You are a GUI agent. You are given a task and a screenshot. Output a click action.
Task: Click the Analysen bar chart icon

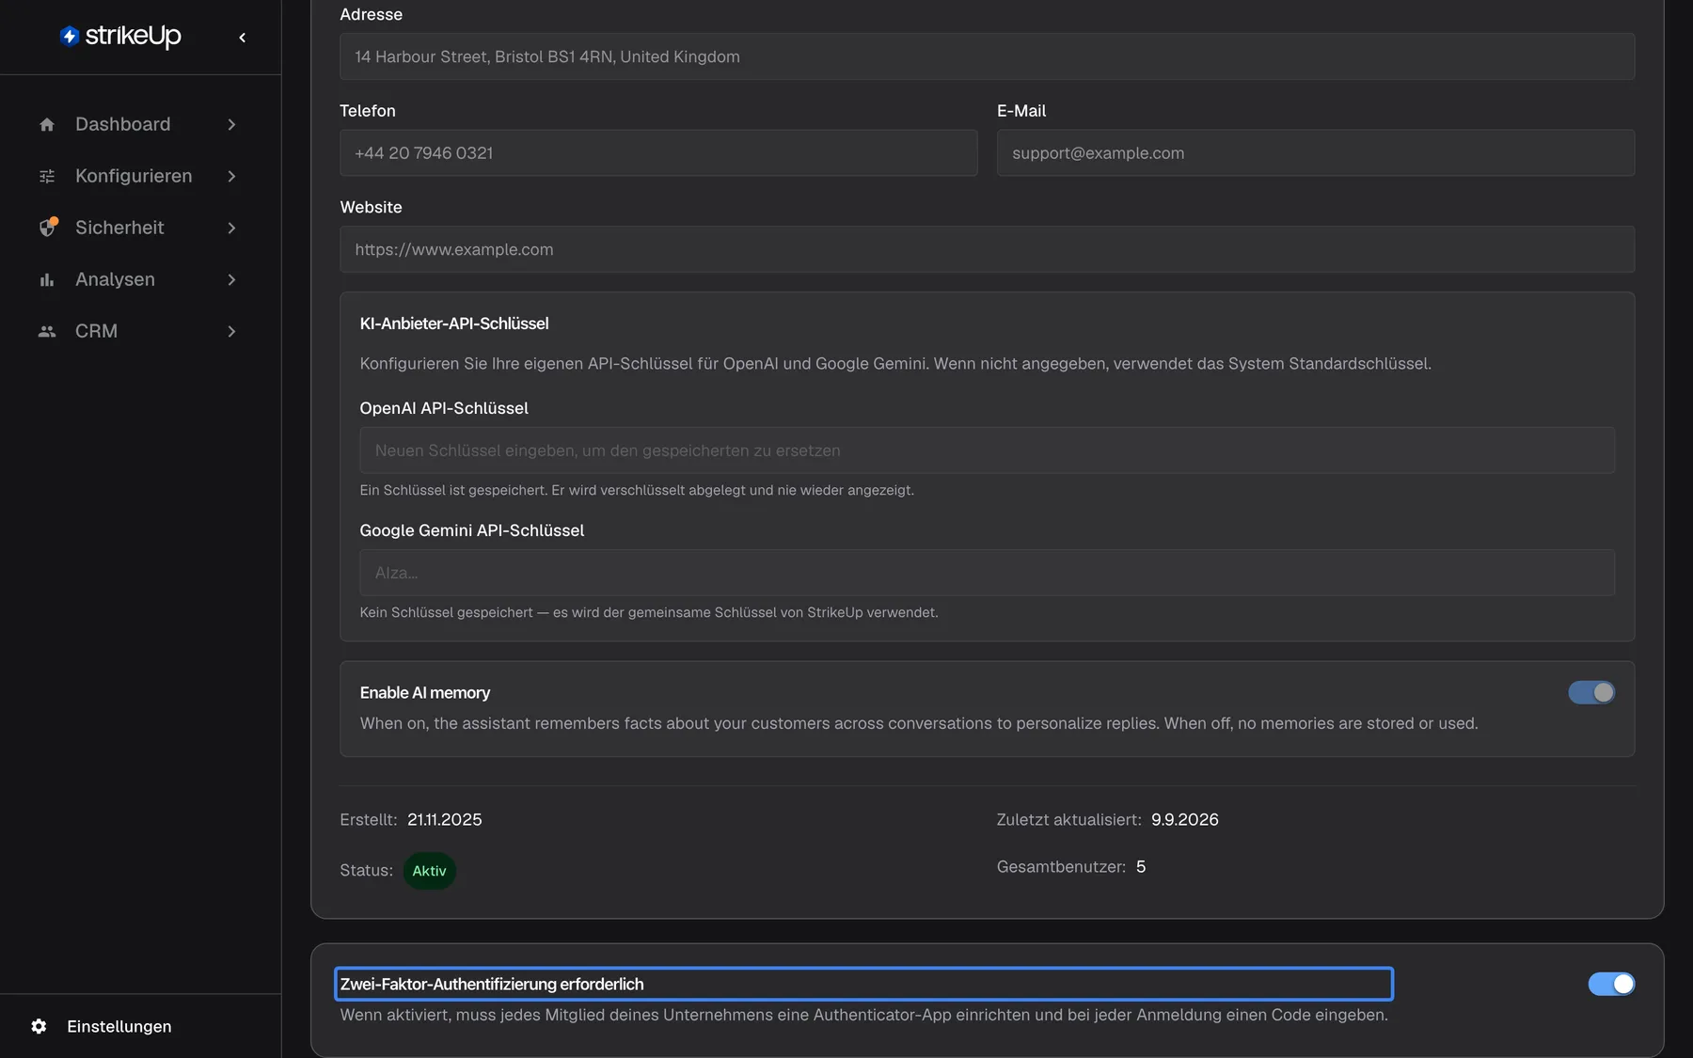(x=47, y=279)
